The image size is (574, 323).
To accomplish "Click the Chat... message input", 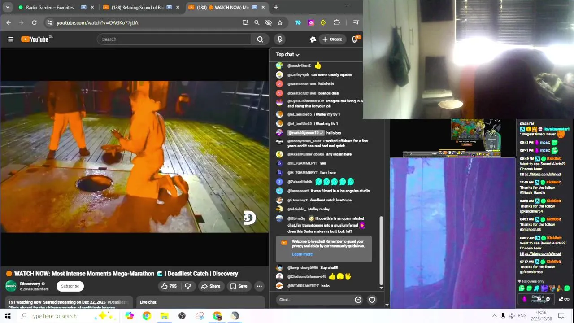I will (314, 300).
